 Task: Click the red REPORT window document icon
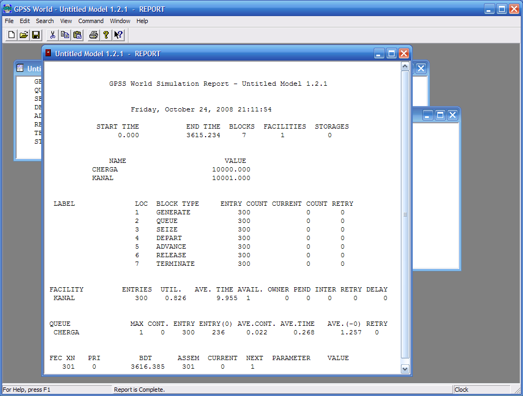click(48, 53)
